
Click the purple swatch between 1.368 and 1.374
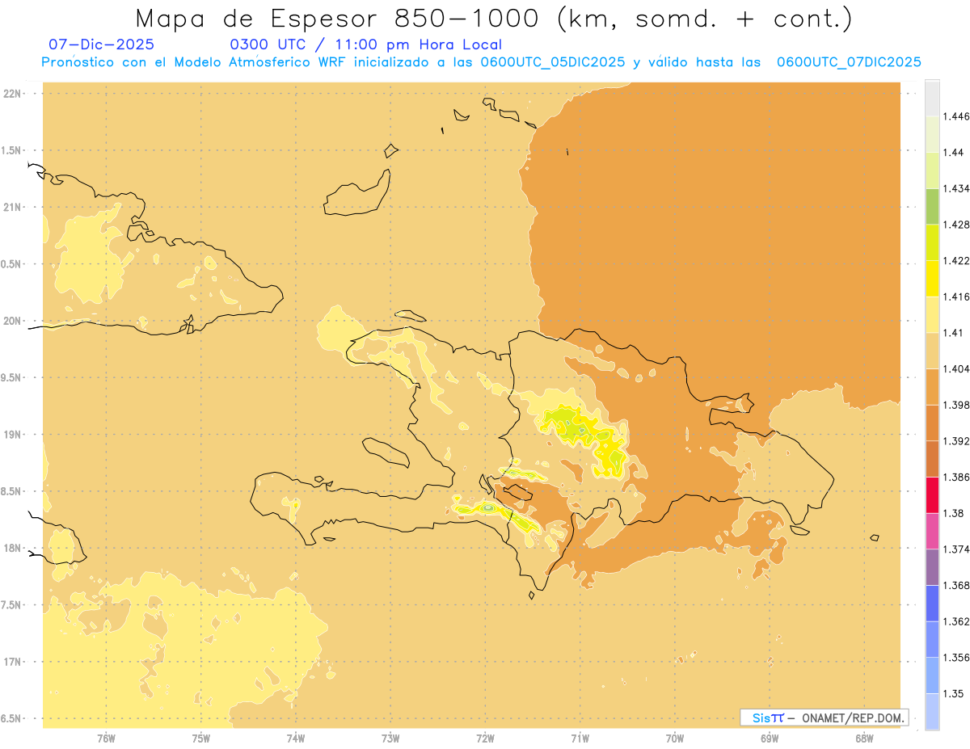tap(932, 567)
